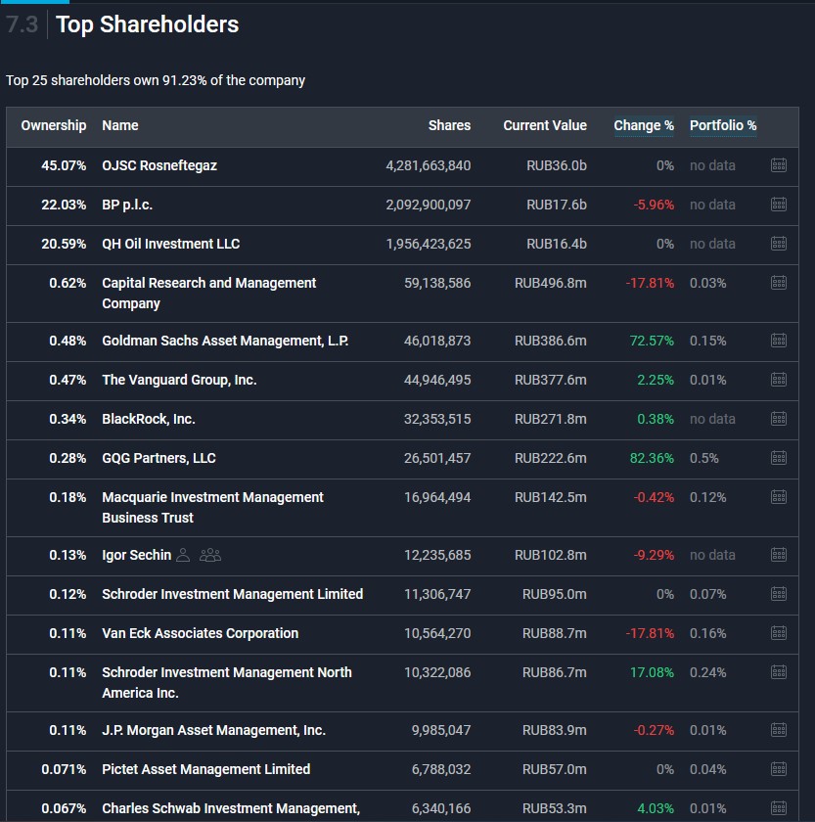
Task: Open J.P. Morgan Asset Management, Inc. entry
Action: (x=213, y=730)
